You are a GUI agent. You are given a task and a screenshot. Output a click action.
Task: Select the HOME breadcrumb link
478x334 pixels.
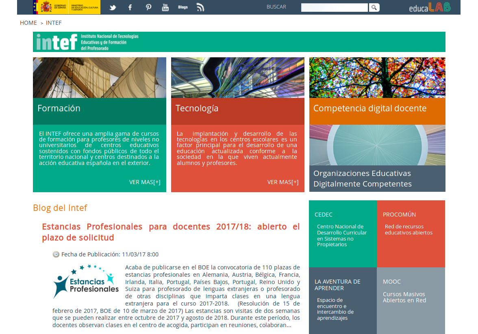(x=28, y=23)
